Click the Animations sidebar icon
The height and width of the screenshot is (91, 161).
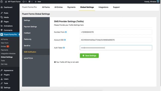[x=2, y=26]
